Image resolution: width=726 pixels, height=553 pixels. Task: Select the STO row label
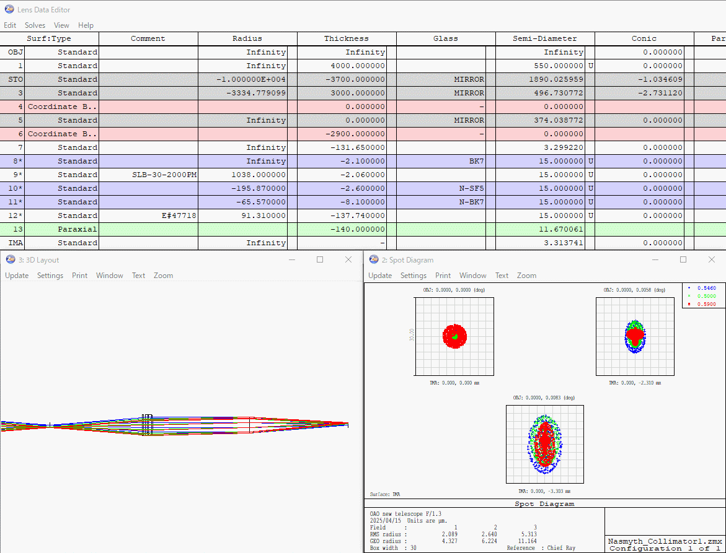(x=12, y=79)
